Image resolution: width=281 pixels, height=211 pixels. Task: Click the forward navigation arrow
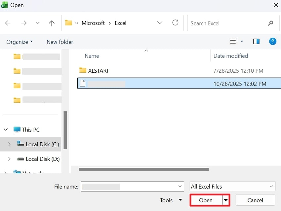pos(23,23)
